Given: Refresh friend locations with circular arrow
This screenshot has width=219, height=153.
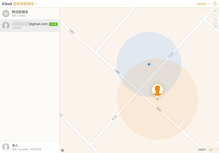Looking at the screenshot, I should tap(216, 26).
